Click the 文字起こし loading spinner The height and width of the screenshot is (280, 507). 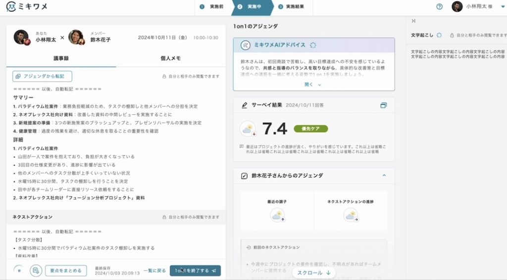point(439,35)
